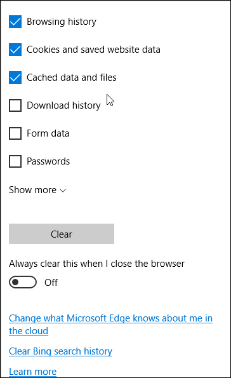The height and width of the screenshot is (378, 231).
Task: Enable the Download history checkbox
Action: (x=15, y=105)
